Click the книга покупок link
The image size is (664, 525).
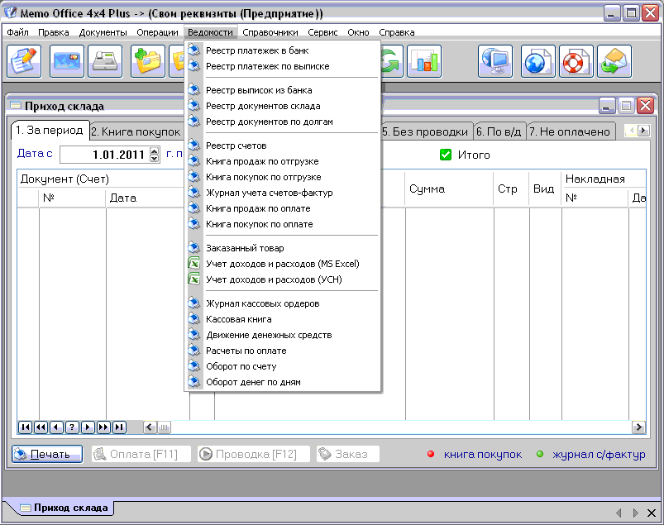coord(483,454)
